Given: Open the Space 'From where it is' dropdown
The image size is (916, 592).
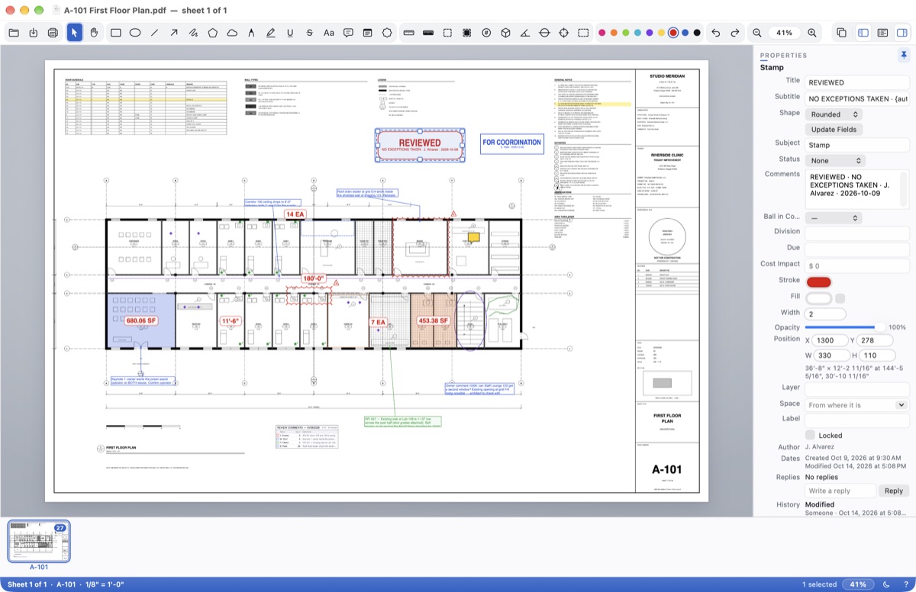Looking at the screenshot, I should click(x=857, y=405).
